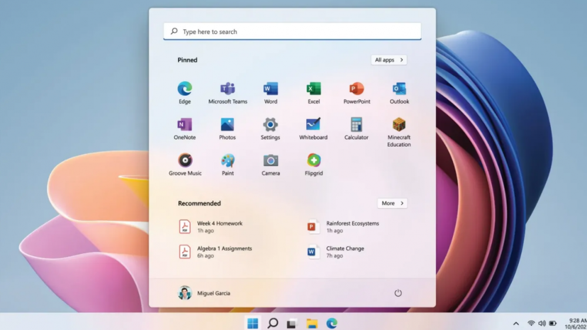Click the volume icon in system tray
Image resolution: width=587 pixels, height=330 pixels.
click(542, 324)
